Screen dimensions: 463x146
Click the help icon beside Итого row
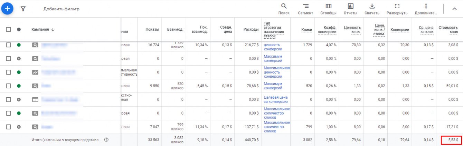click(106, 140)
